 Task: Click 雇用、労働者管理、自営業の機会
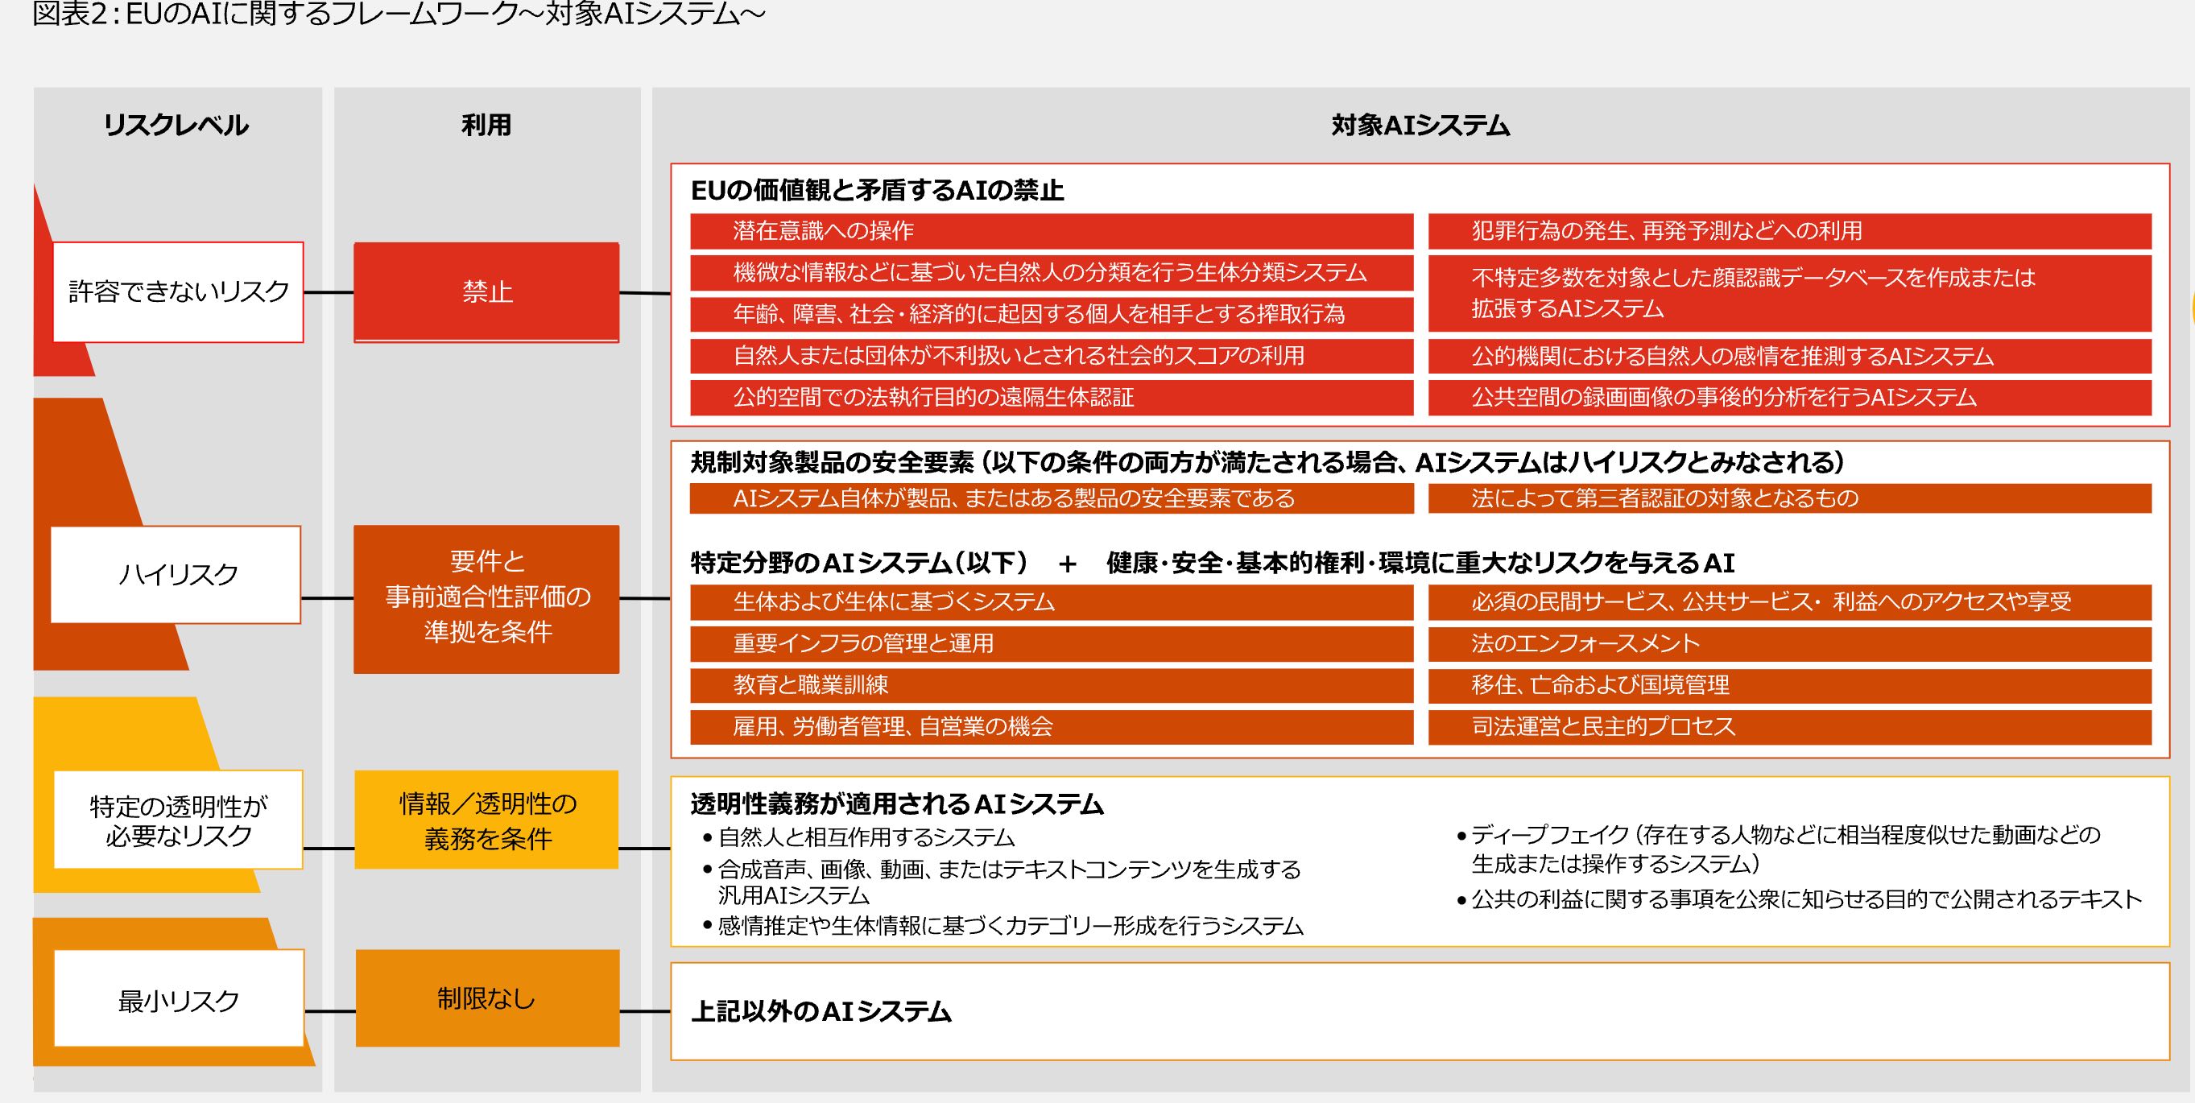click(x=1052, y=727)
